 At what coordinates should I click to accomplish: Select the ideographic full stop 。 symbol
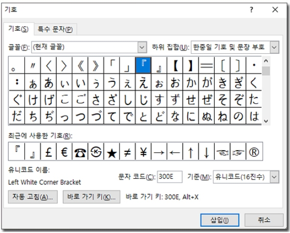pyautogui.click(x=17, y=65)
